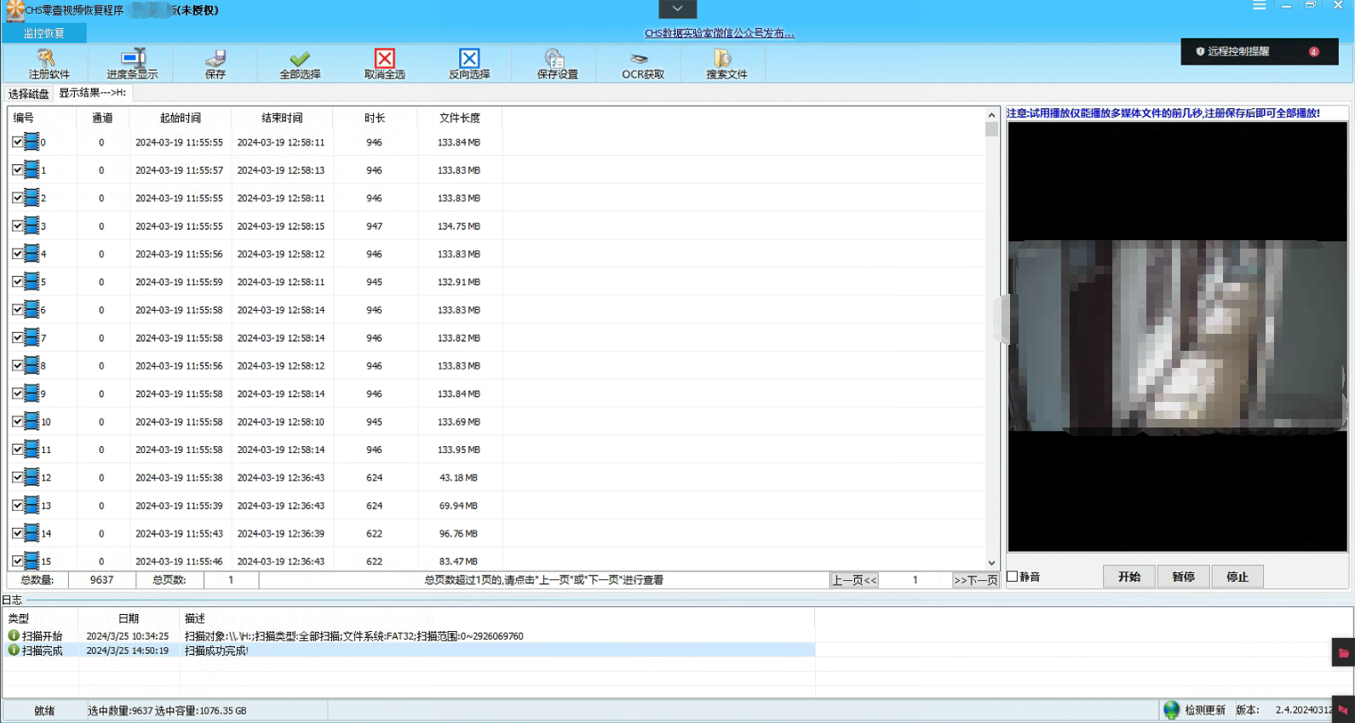The width and height of the screenshot is (1355, 723).
Task: Sort by 时长 column header
Action: tap(375, 118)
